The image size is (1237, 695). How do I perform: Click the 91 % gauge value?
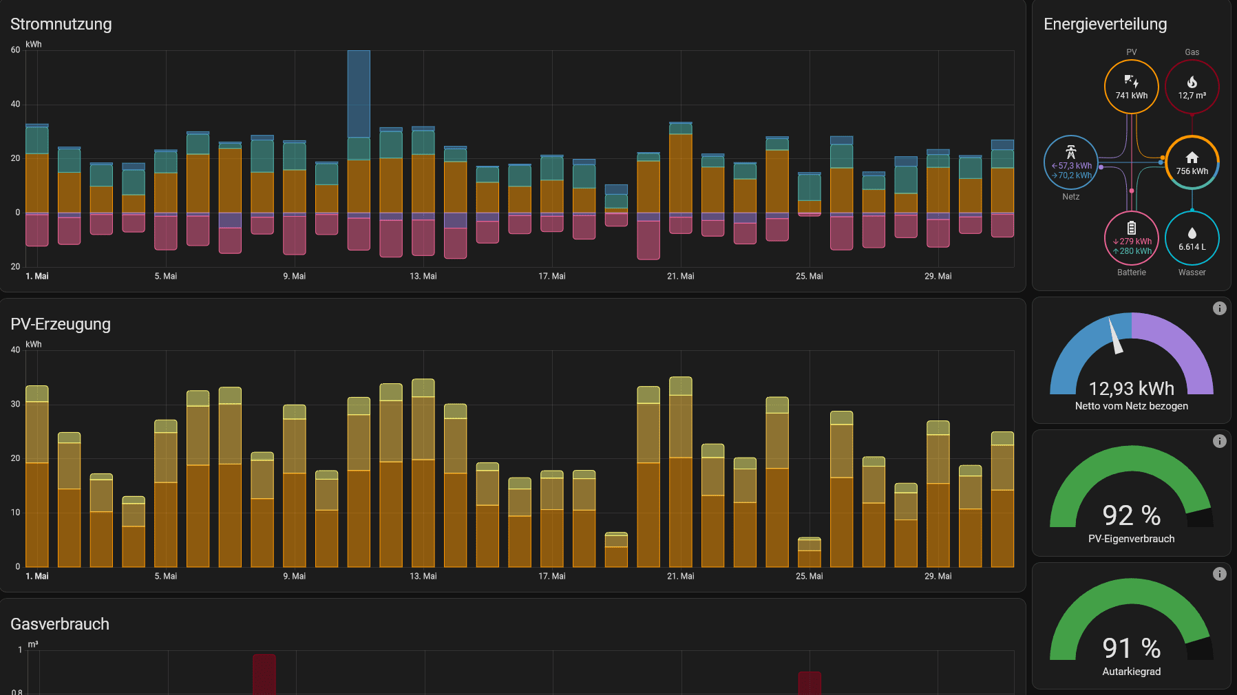(1132, 648)
